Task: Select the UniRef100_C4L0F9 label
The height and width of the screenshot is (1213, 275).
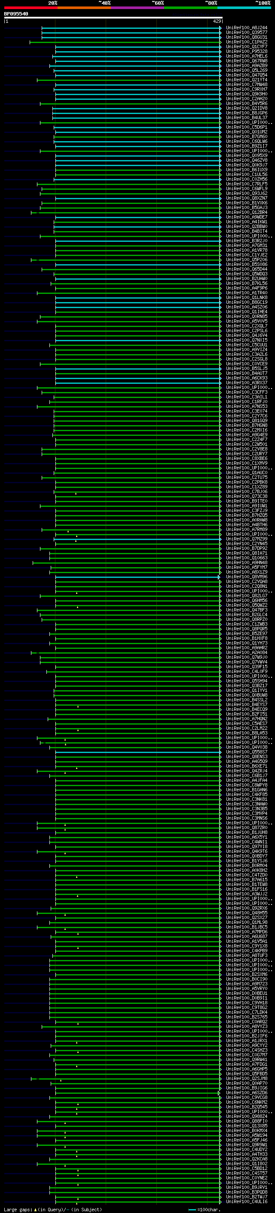Action: 246,672
